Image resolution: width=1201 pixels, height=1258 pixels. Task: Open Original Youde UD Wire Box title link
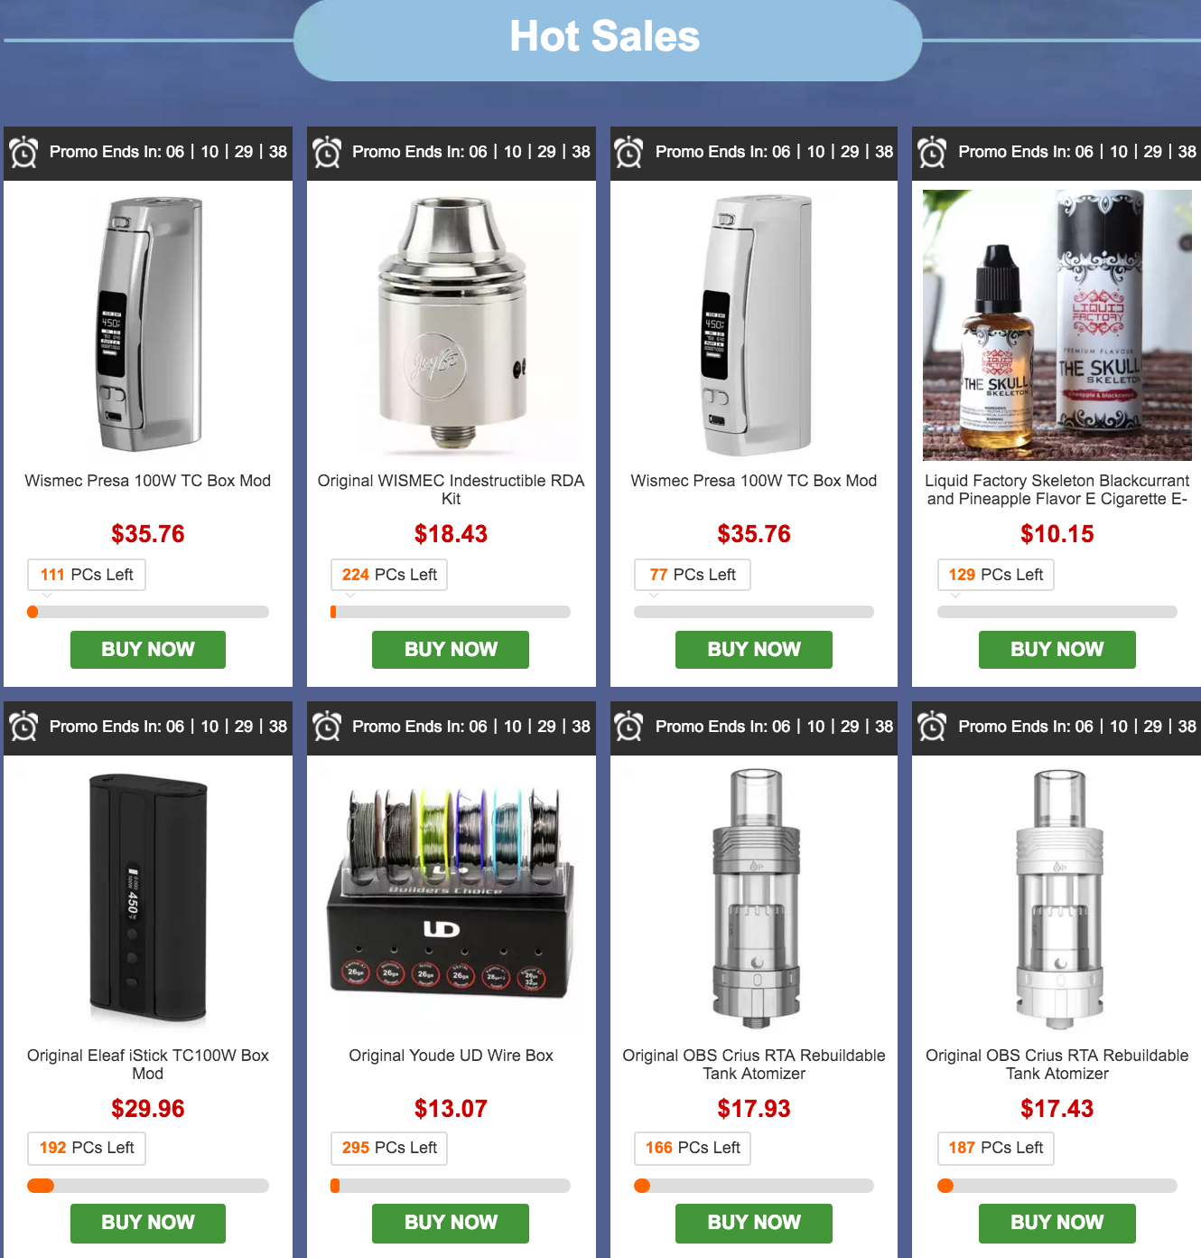click(x=451, y=1056)
